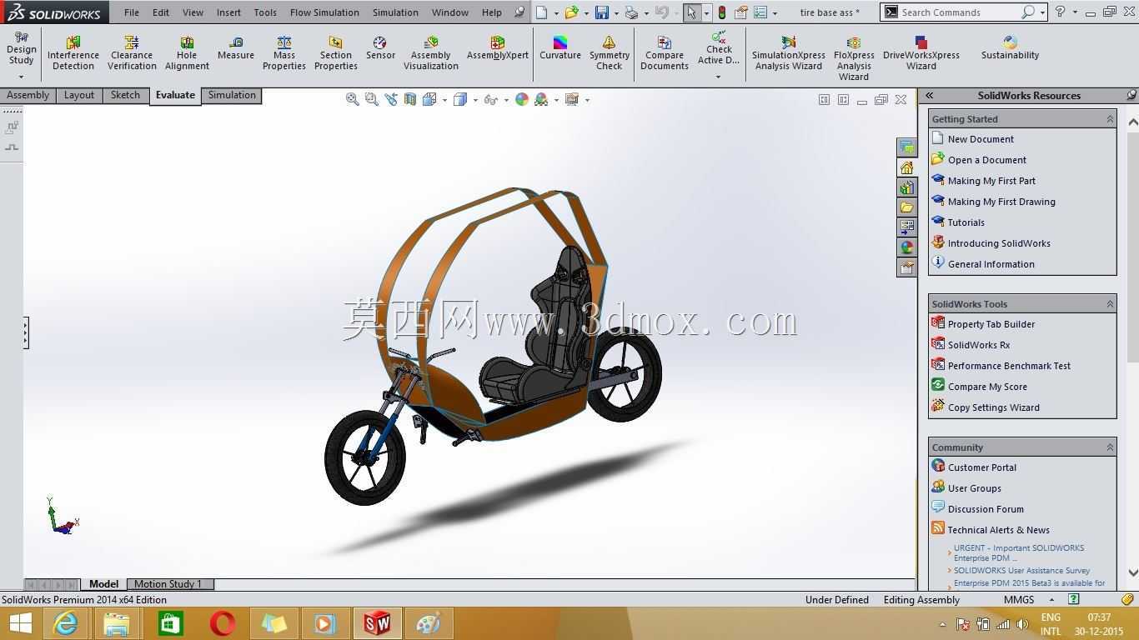This screenshot has width=1139, height=640.
Task: Pin the SolidWorks Resources pane
Action: [x=1131, y=95]
